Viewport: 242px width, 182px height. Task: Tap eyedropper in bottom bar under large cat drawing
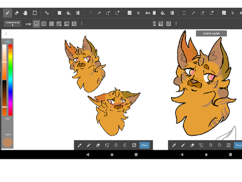tap(174, 145)
